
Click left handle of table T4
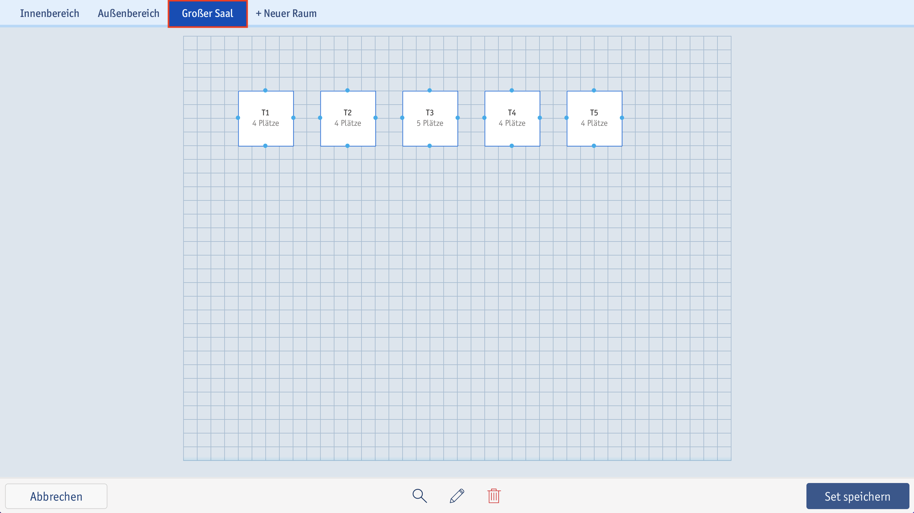coord(484,118)
